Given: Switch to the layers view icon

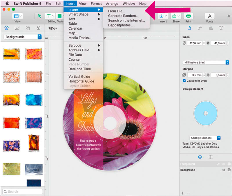Looking at the screenshot, I should [200, 157].
